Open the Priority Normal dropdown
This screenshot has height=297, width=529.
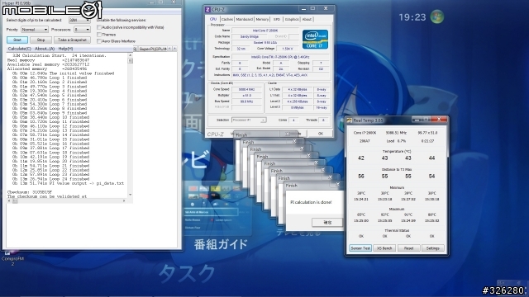tap(35, 30)
